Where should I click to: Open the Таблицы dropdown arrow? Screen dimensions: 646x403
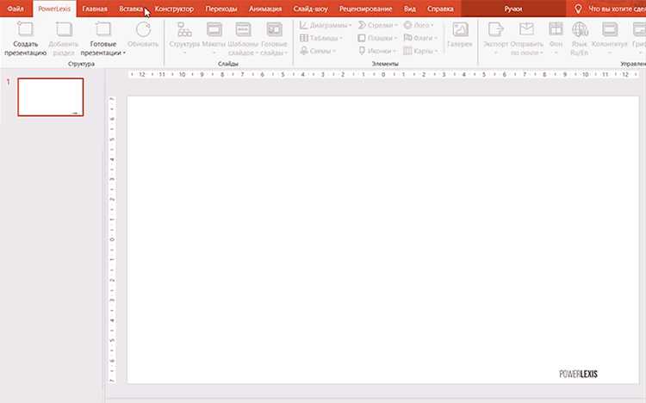pos(341,39)
